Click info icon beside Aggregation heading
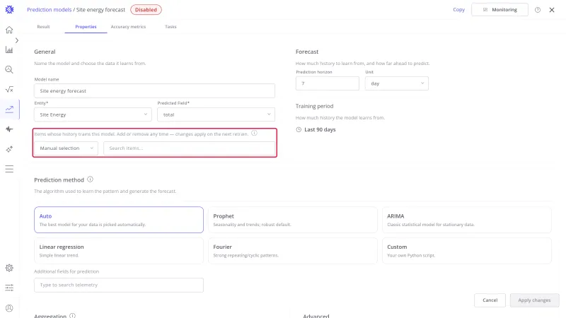The width and height of the screenshot is (566, 318). [x=73, y=315]
